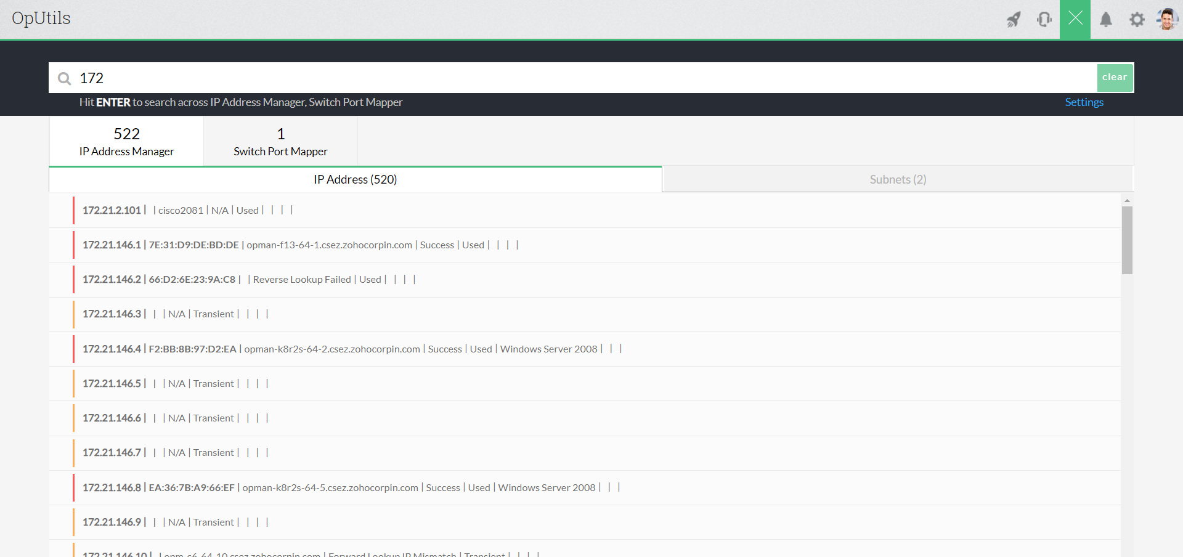Click the cisco2081 device name
1183x557 pixels.
[x=181, y=210]
